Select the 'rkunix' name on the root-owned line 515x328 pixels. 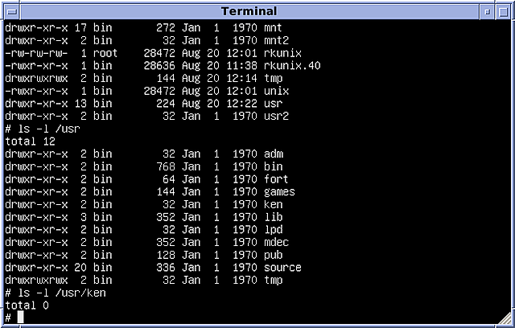pyautogui.click(x=282, y=53)
